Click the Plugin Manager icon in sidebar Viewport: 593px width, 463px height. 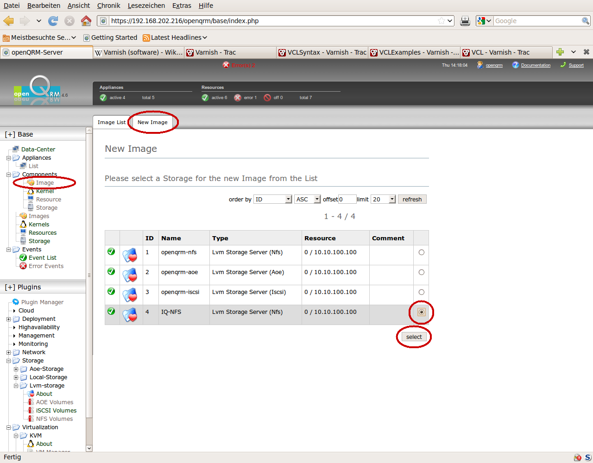(x=15, y=302)
